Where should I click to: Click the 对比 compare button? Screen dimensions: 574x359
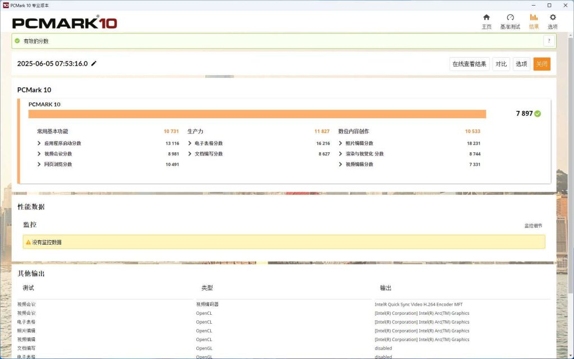501,64
